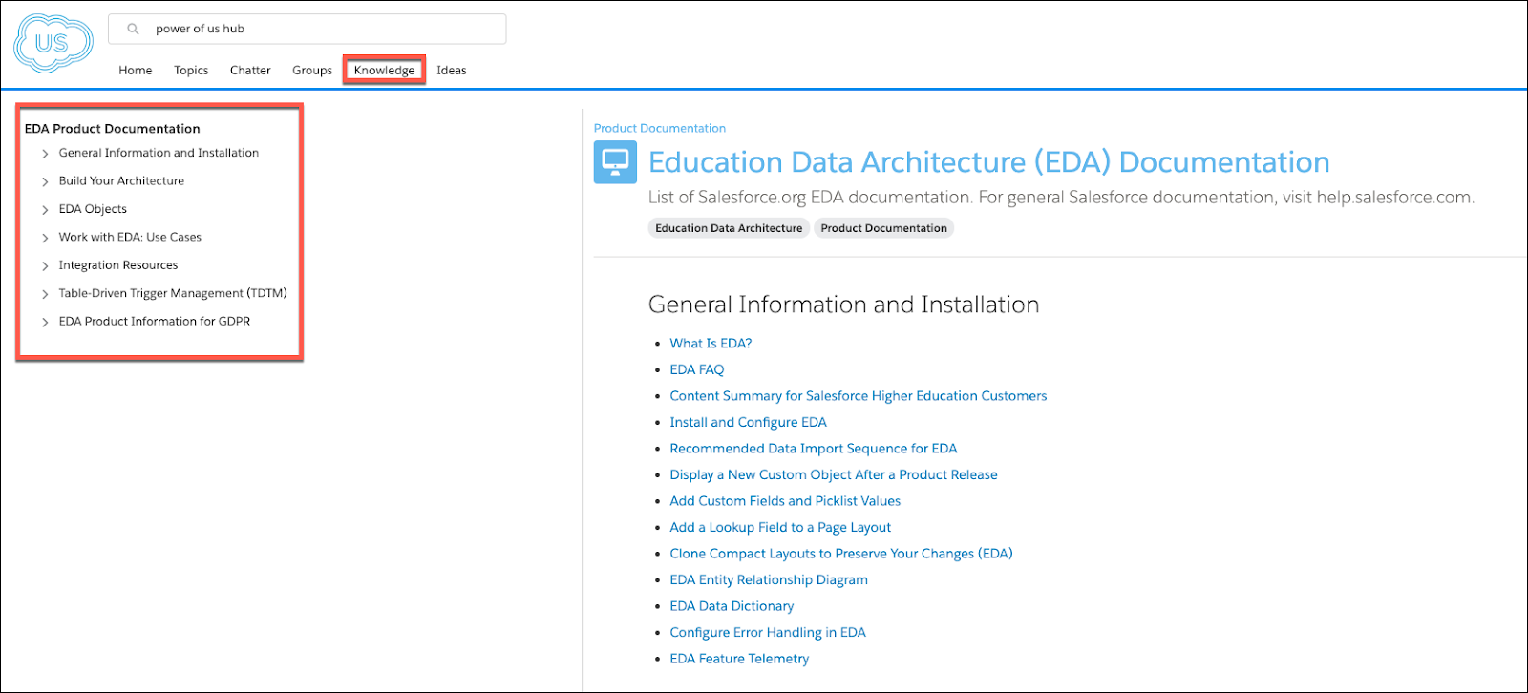Click the Power of Us cloud logo
This screenshot has height=693, width=1528.
(53, 44)
